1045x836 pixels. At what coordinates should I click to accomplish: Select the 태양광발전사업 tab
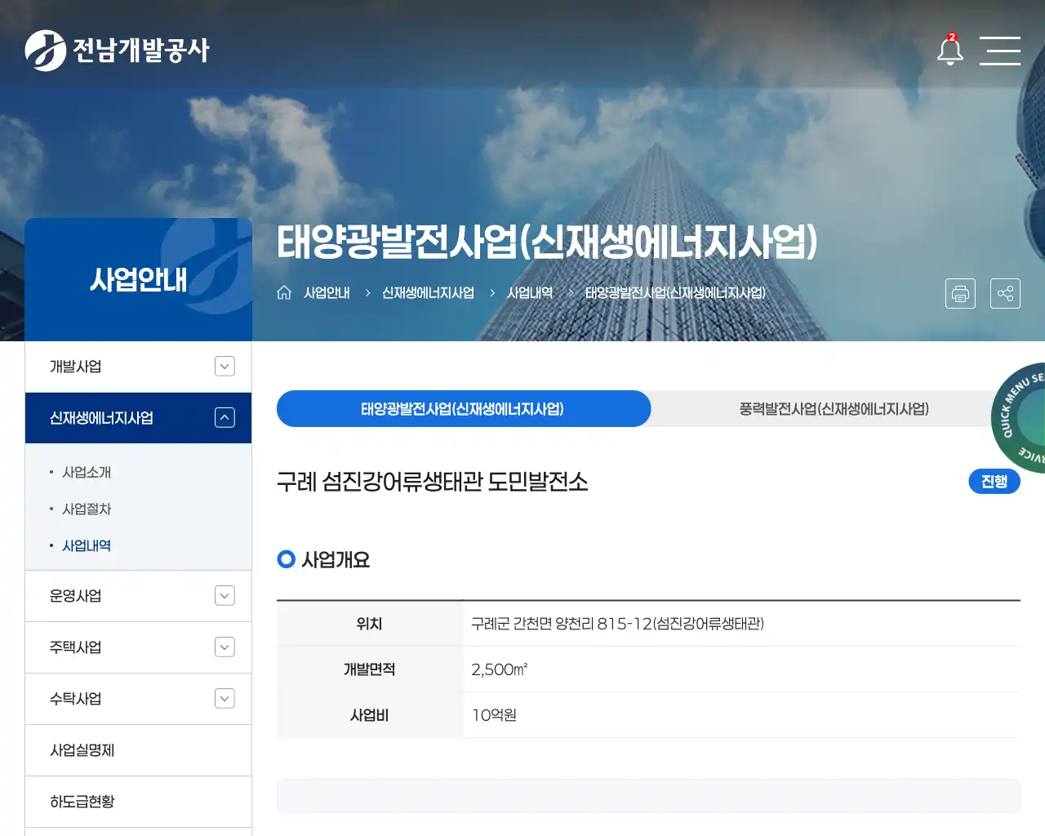(x=463, y=409)
